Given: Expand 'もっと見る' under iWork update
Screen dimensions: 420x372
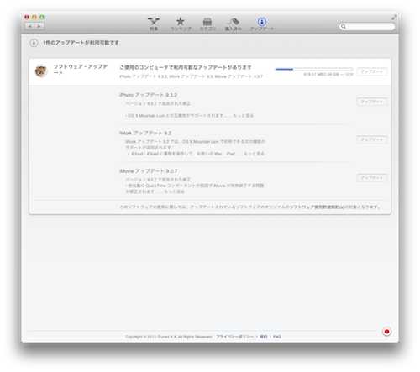Looking at the screenshot, I should 254,154.
